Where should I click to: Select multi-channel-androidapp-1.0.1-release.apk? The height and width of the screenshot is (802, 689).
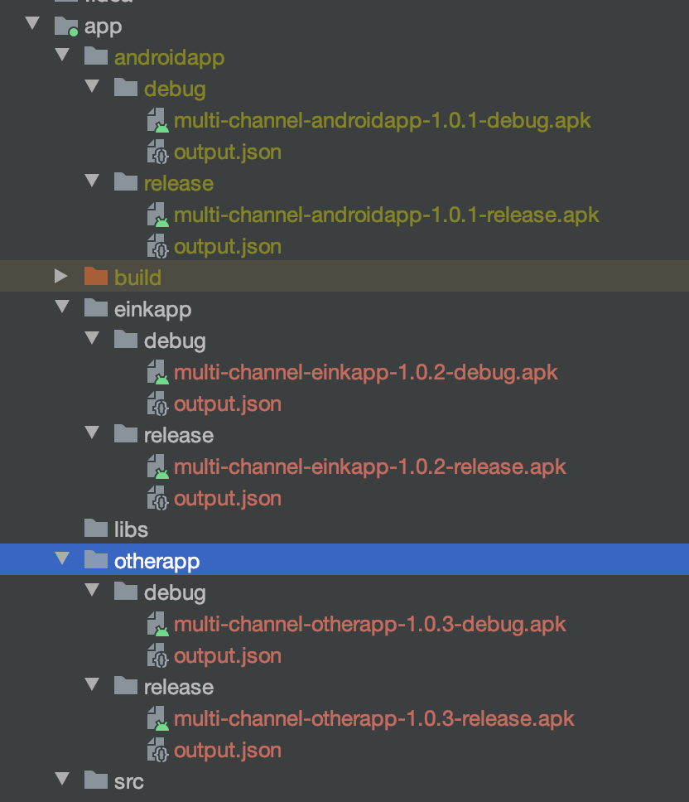tap(387, 215)
